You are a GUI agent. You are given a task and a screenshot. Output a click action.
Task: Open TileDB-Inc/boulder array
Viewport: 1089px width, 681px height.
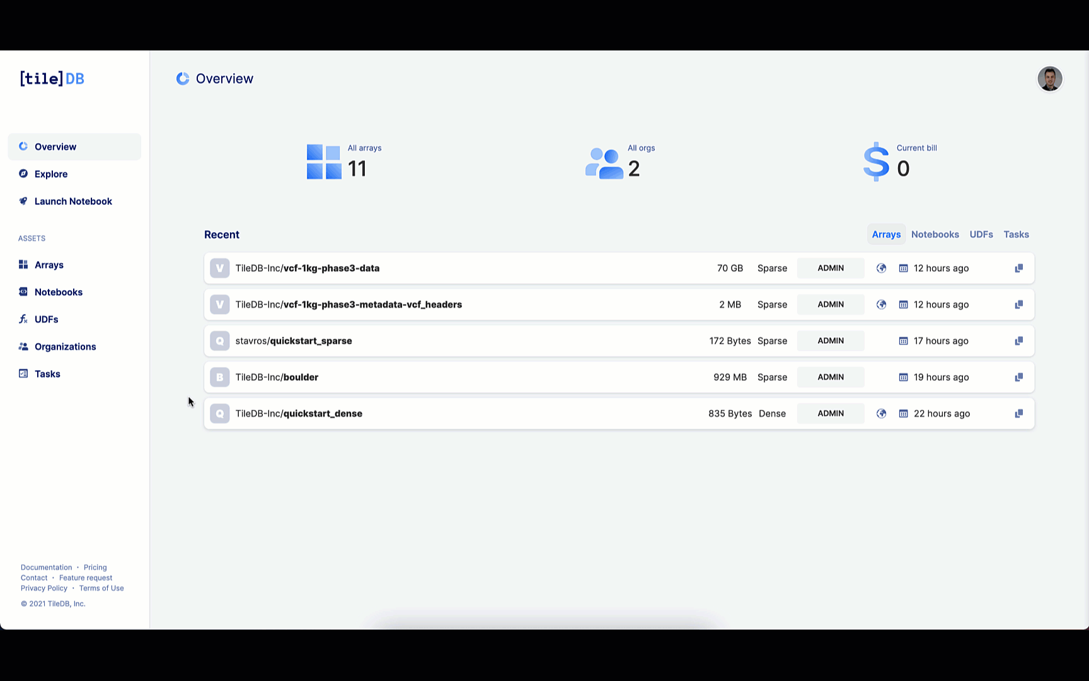click(x=277, y=377)
